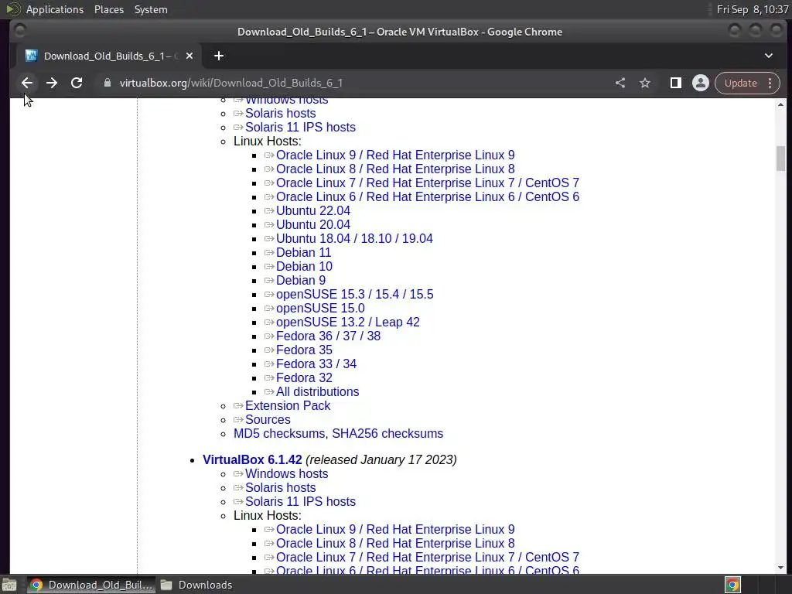Open the Ubuntu 18.04 / 18.10 / 19.04 link
The height and width of the screenshot is (594, 792).
point(354,238)
